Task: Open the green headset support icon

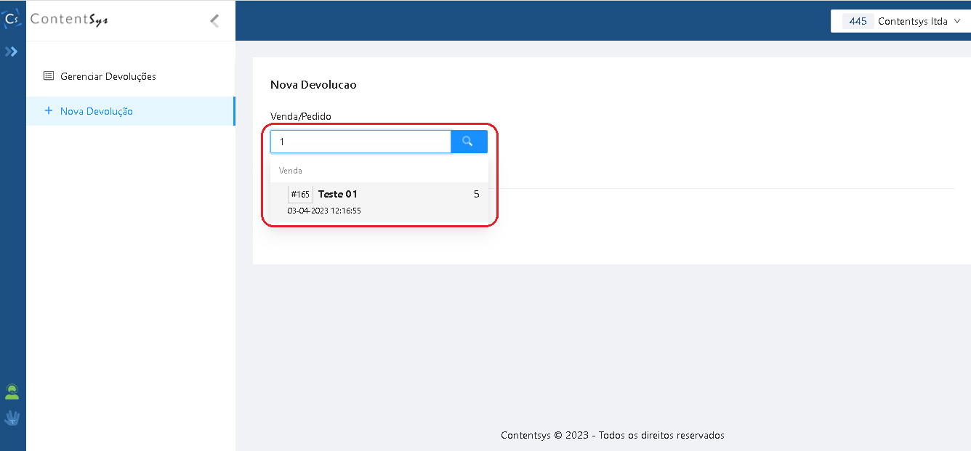Action: (x=12, y=392)
